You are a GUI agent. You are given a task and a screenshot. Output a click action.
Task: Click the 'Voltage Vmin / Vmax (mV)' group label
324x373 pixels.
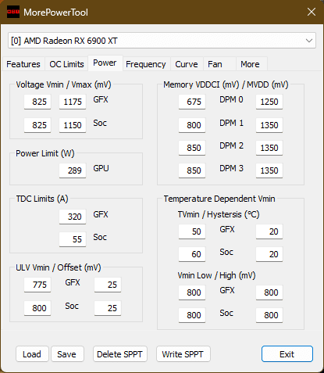coord(63,84)
